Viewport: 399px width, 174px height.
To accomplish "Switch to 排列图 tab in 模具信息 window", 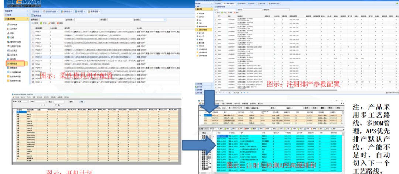I will [80, 11].
